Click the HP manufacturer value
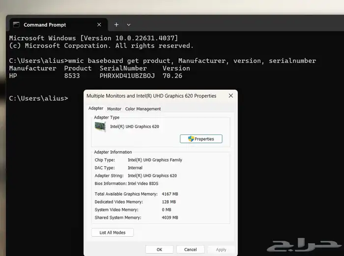Viewport: 344px width, 256px height. pyautogui.click(x=13, y=76)
